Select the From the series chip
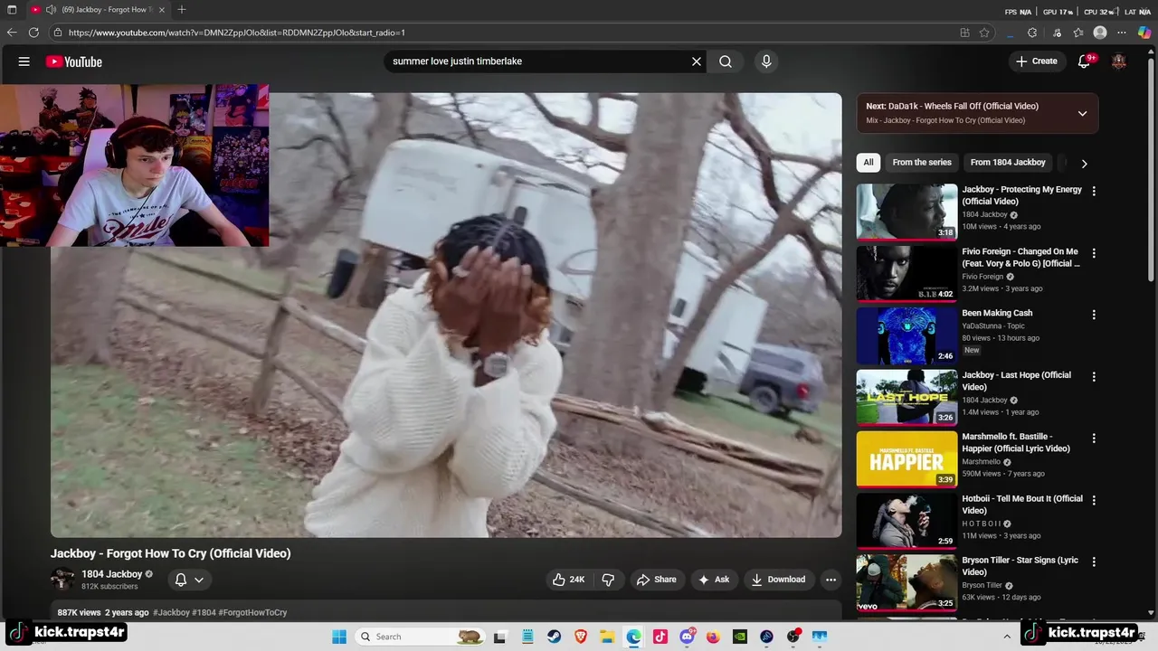This screenshot has height=651, width=1158. click(922, 163)
